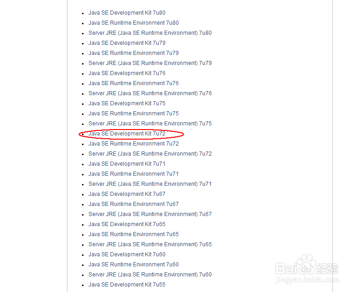Open Java SE Runtime Environment 7u71 link
The height and width of the screenshot is (292, 359).
133,174
